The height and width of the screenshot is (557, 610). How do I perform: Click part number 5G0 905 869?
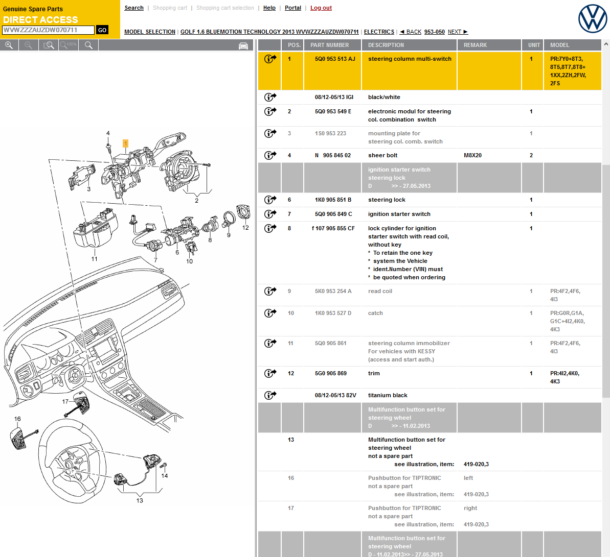pyautogui.click(x=331, y=373)
